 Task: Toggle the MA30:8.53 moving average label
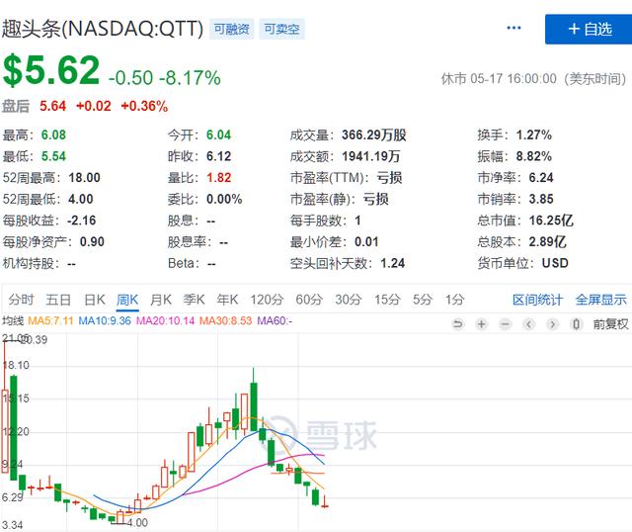point(226,321)
